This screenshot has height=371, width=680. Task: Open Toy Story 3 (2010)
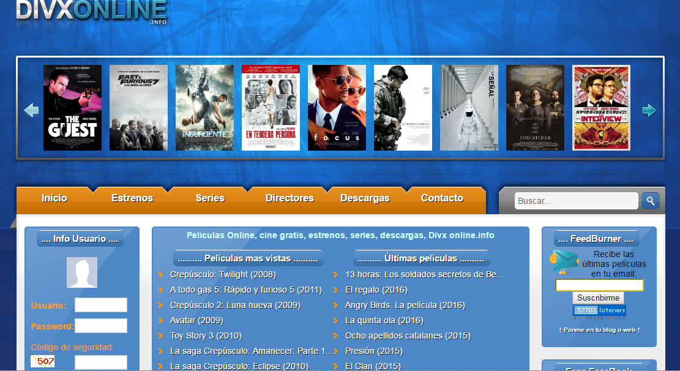pos(206,336)
